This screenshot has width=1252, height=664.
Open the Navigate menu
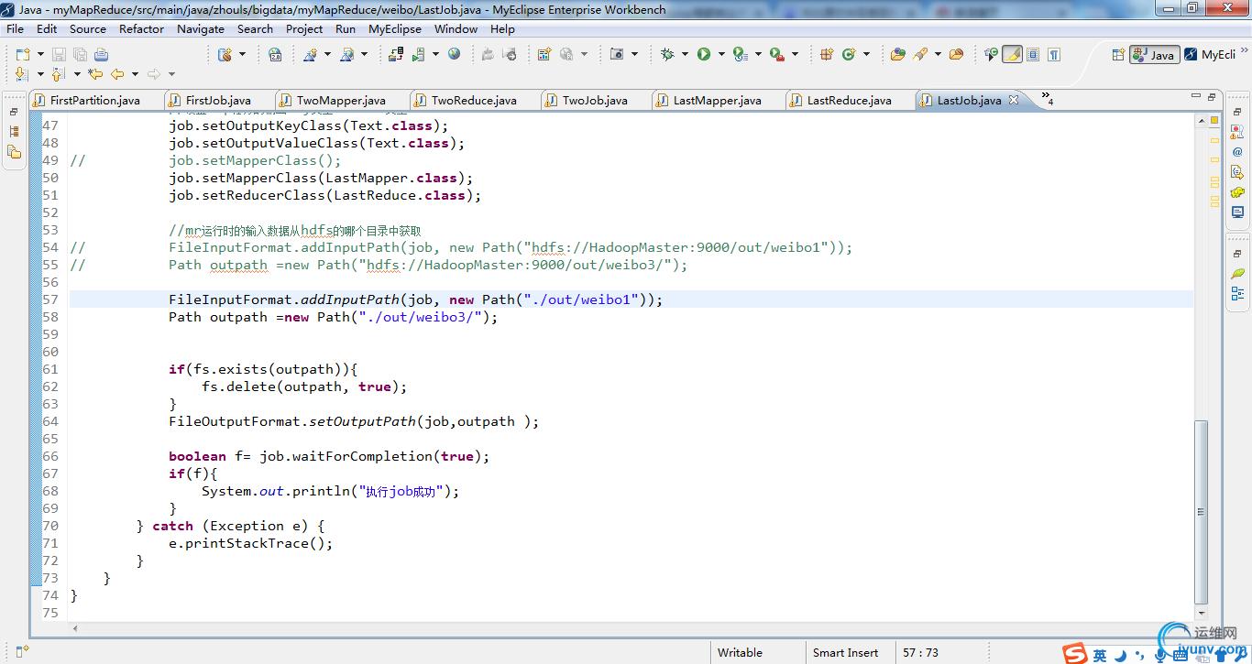pos(201,28)
